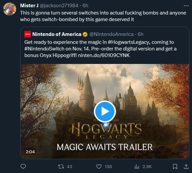Viewport: 192px width, 173px height.
Task: Open the three-dot more options menu
Action: click(x=186, y=6)
